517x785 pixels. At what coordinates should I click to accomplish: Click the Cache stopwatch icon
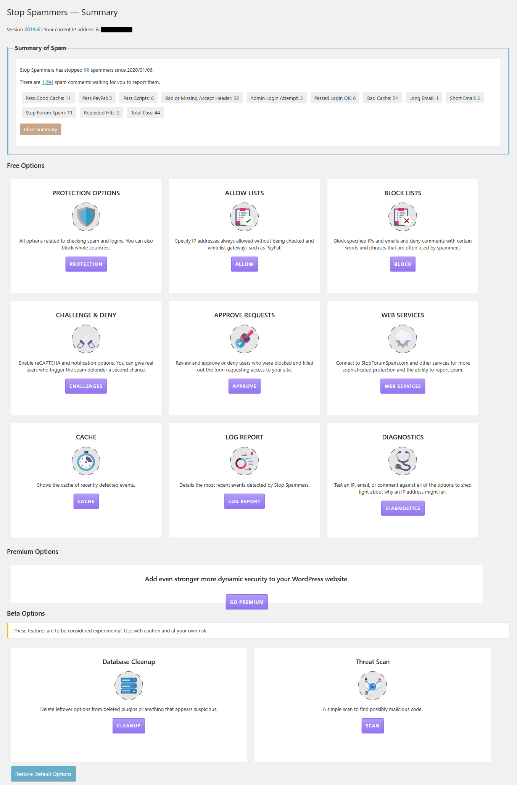coord(86,461)
